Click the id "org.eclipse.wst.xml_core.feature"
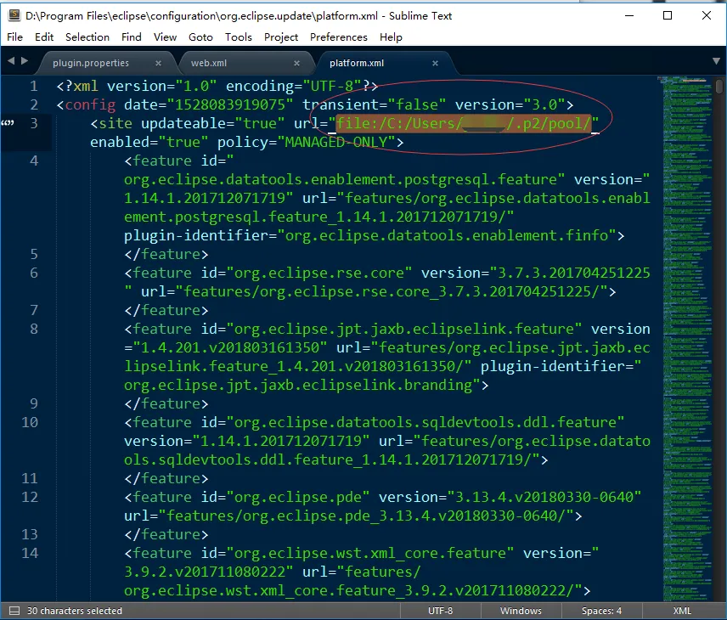 click(370, 553)
